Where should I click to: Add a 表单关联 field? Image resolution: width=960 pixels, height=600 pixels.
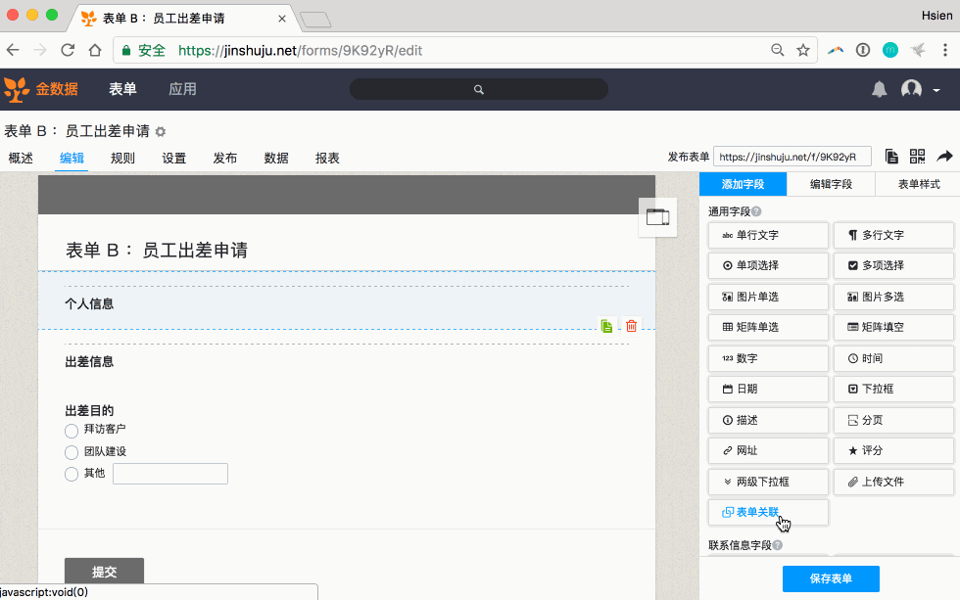[767, 512]
